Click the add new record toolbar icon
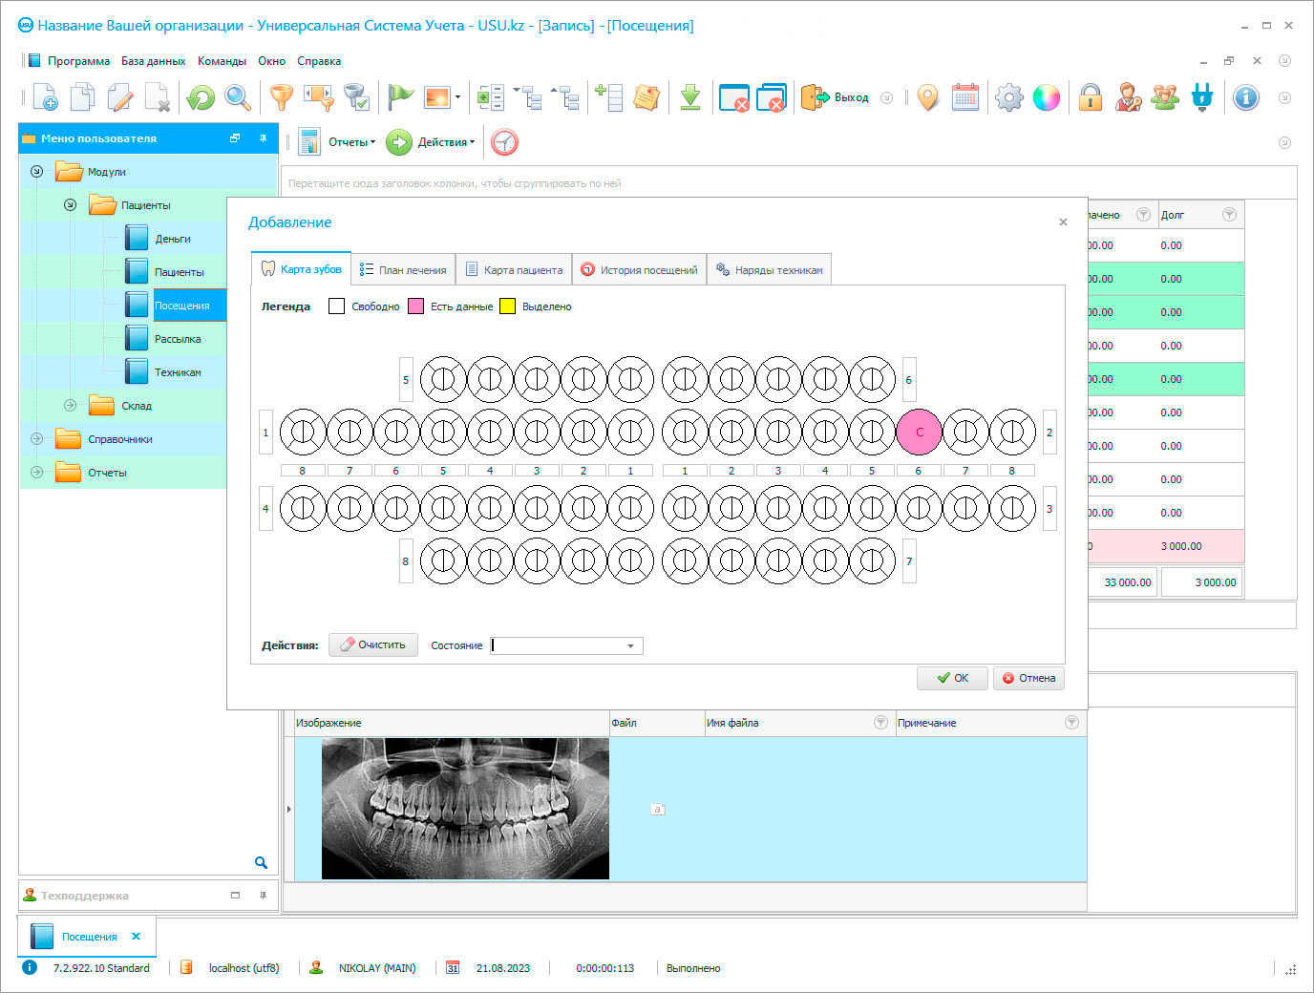The image size is (1314, 993). [45, 97]
